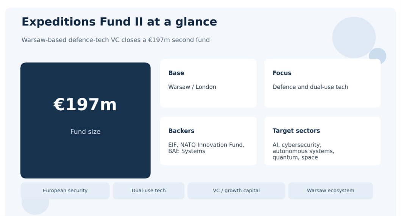This screenshot has width=401, height=216.
Task: Click the European security tag
Action: pos(65,191)
